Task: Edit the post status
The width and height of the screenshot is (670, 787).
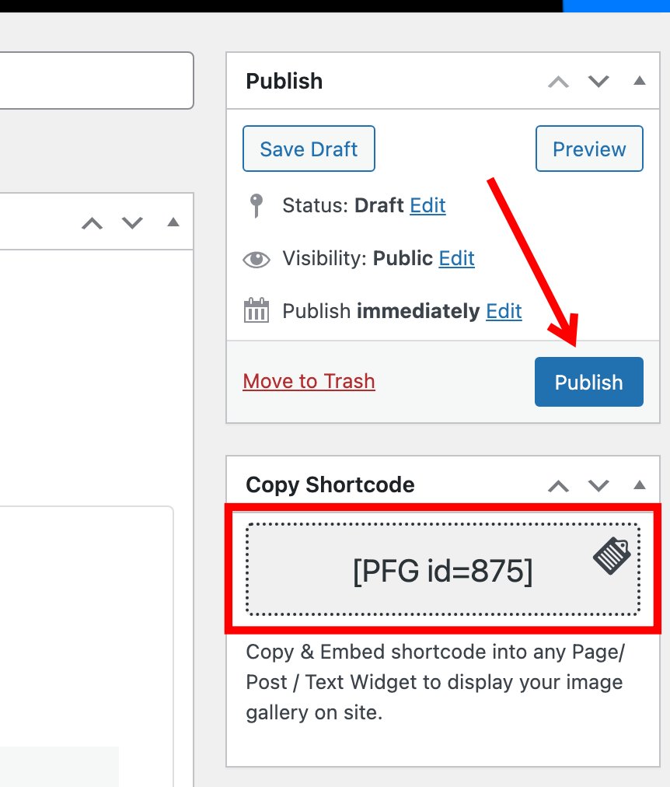Action: (427, 205)
